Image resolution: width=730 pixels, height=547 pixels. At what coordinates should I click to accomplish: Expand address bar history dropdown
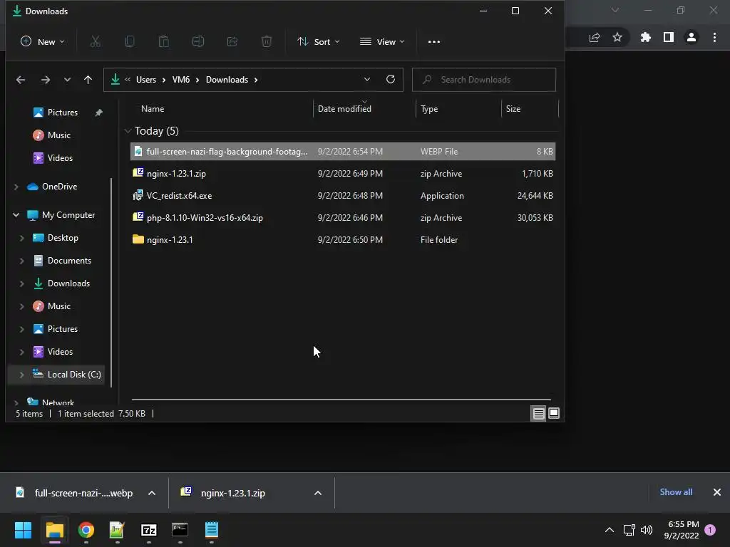[x=367, y=79]
